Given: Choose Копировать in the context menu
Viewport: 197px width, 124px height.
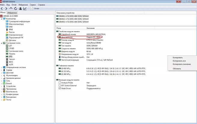Looking at the screenshot, I should click(x=177, y=58).
